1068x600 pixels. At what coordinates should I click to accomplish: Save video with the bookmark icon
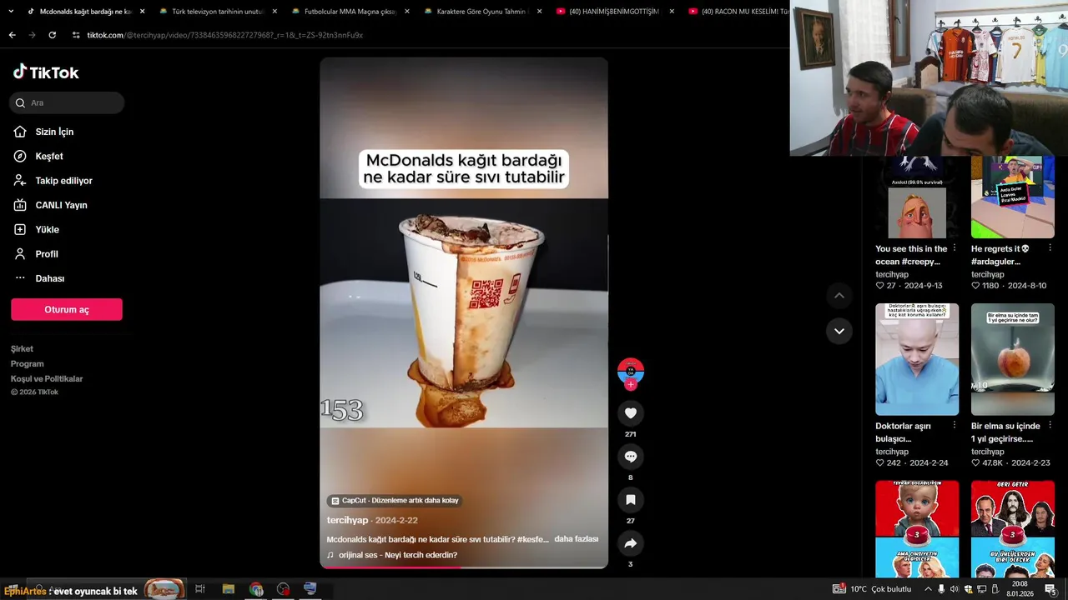click(x=630, y=499)
